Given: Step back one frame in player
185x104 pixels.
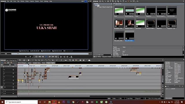Looking at the screenshot, I should (43, 57).
